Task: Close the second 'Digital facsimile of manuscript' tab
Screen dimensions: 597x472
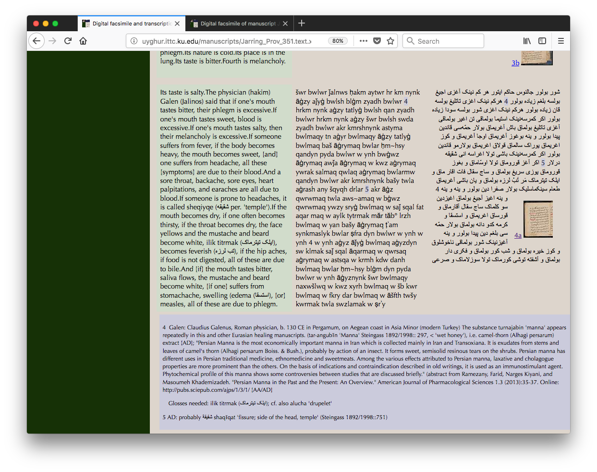Action: pyautogui.click(x=285, y=24)
